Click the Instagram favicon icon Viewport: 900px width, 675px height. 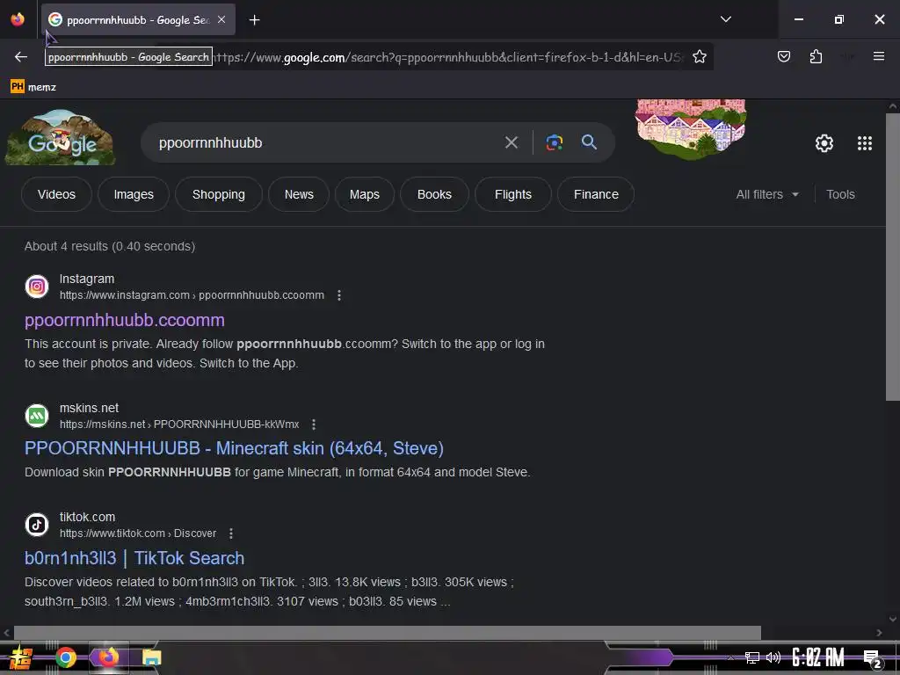(x=37, y=286)
